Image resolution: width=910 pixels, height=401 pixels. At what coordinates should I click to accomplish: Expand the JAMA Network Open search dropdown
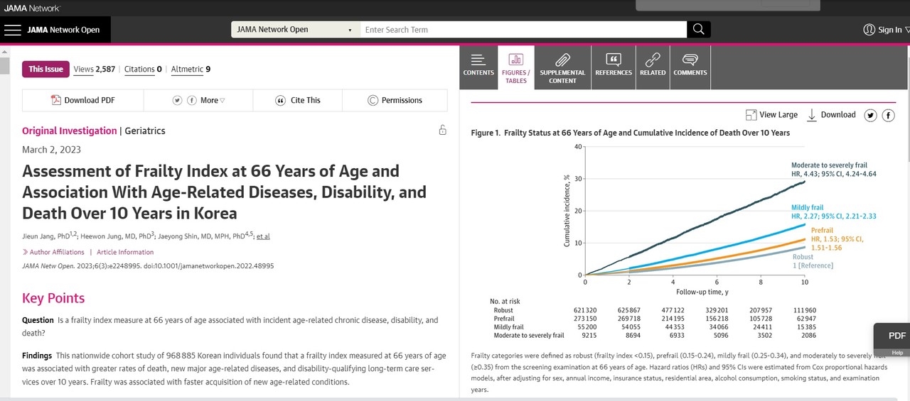click(x=295, y=30)
